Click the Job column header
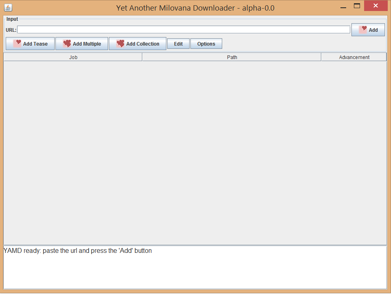 73,57
